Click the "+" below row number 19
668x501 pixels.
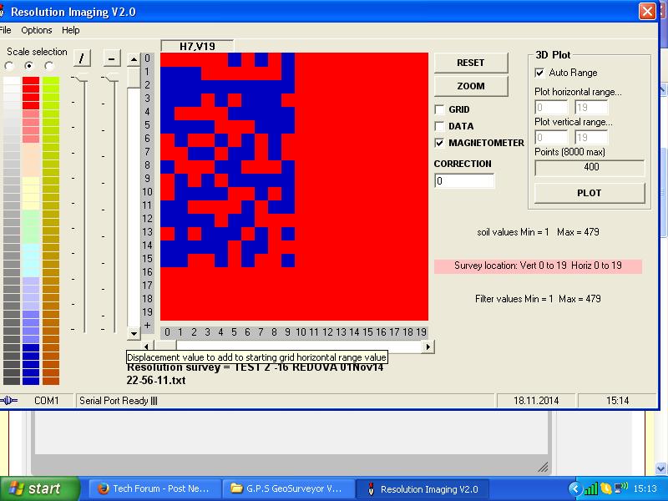pyautogui.click(x=148, y=325)
